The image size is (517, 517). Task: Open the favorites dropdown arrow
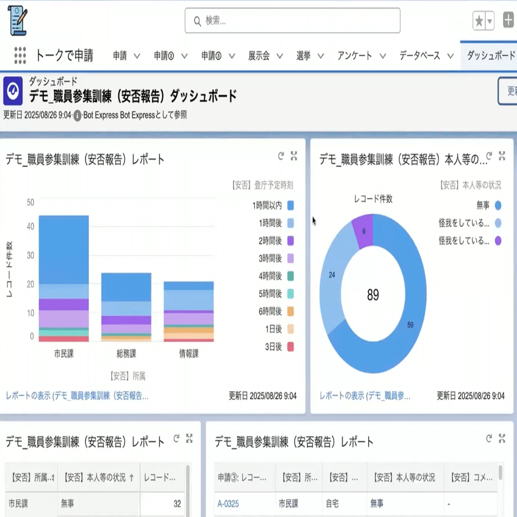[x=489, y=20]
